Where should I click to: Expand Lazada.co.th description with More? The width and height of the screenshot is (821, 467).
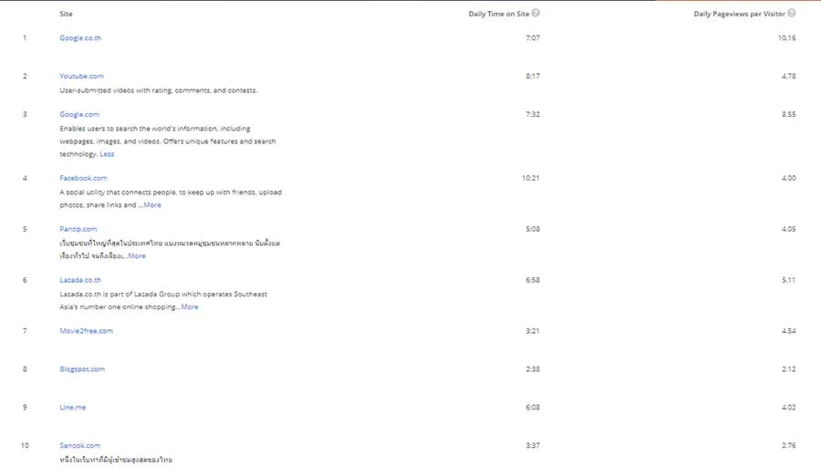190,306
